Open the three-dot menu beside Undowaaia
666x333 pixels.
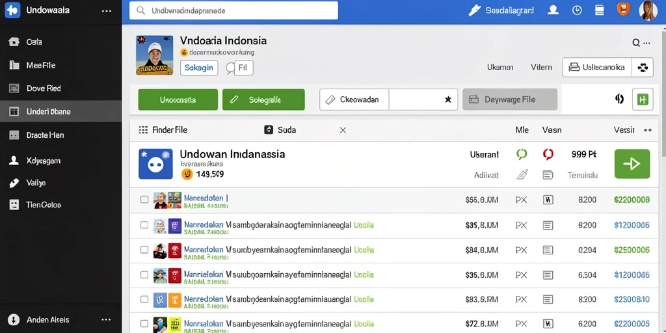[x=106, y=10]
